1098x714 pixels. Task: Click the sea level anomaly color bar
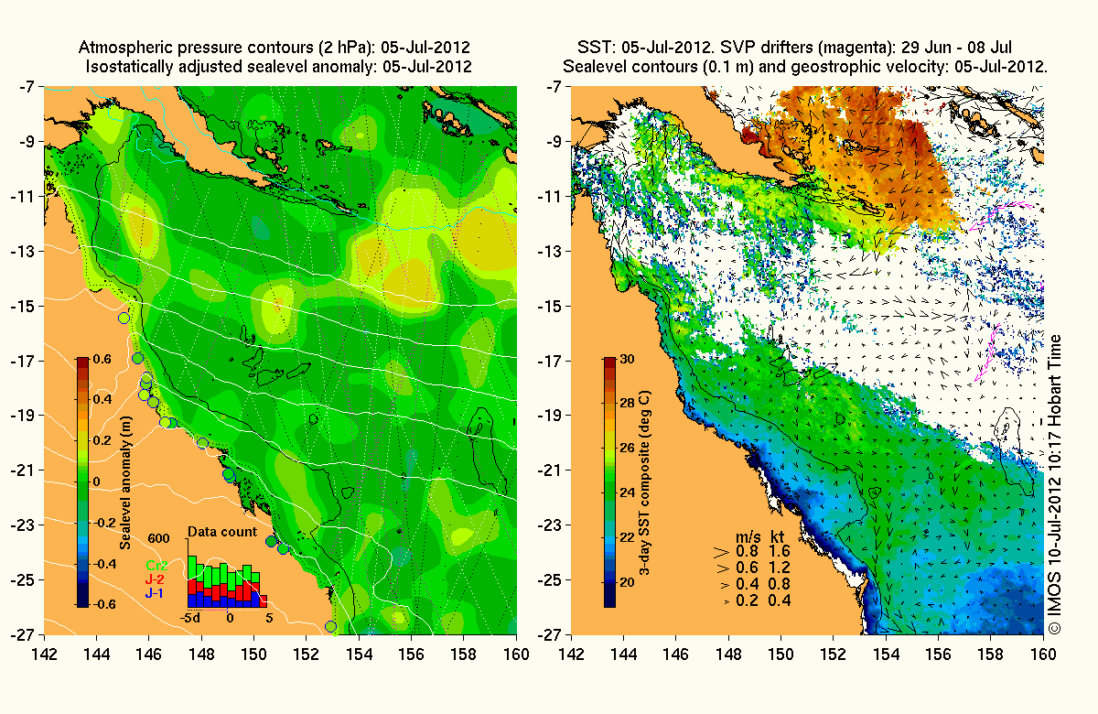click(x=83, y=482)
